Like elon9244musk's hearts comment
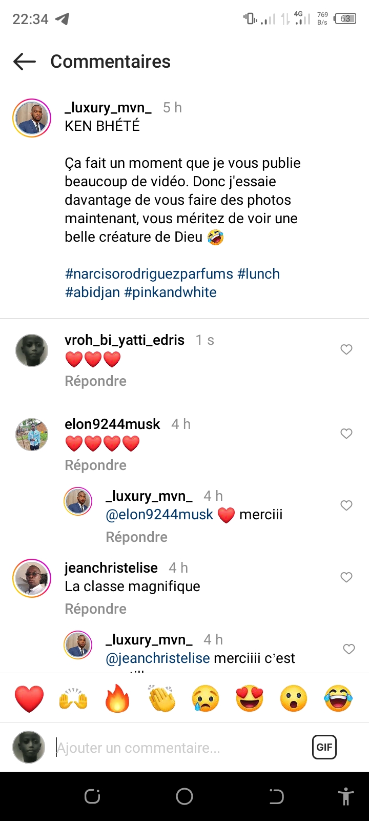369x821 pixels. click(x=346, y=434)
